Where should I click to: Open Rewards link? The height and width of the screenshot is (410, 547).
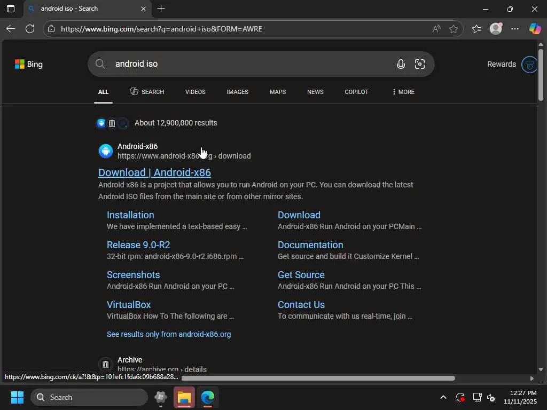(501, 64)
